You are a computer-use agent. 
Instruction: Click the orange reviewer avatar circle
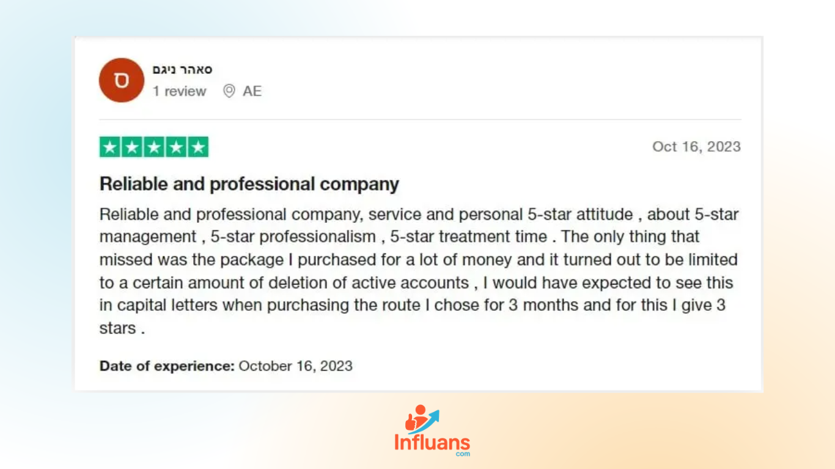121,81
